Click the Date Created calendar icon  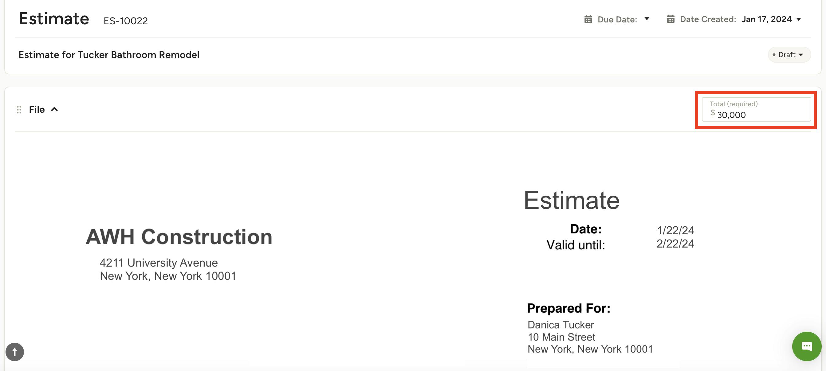(x=671, y=19)
